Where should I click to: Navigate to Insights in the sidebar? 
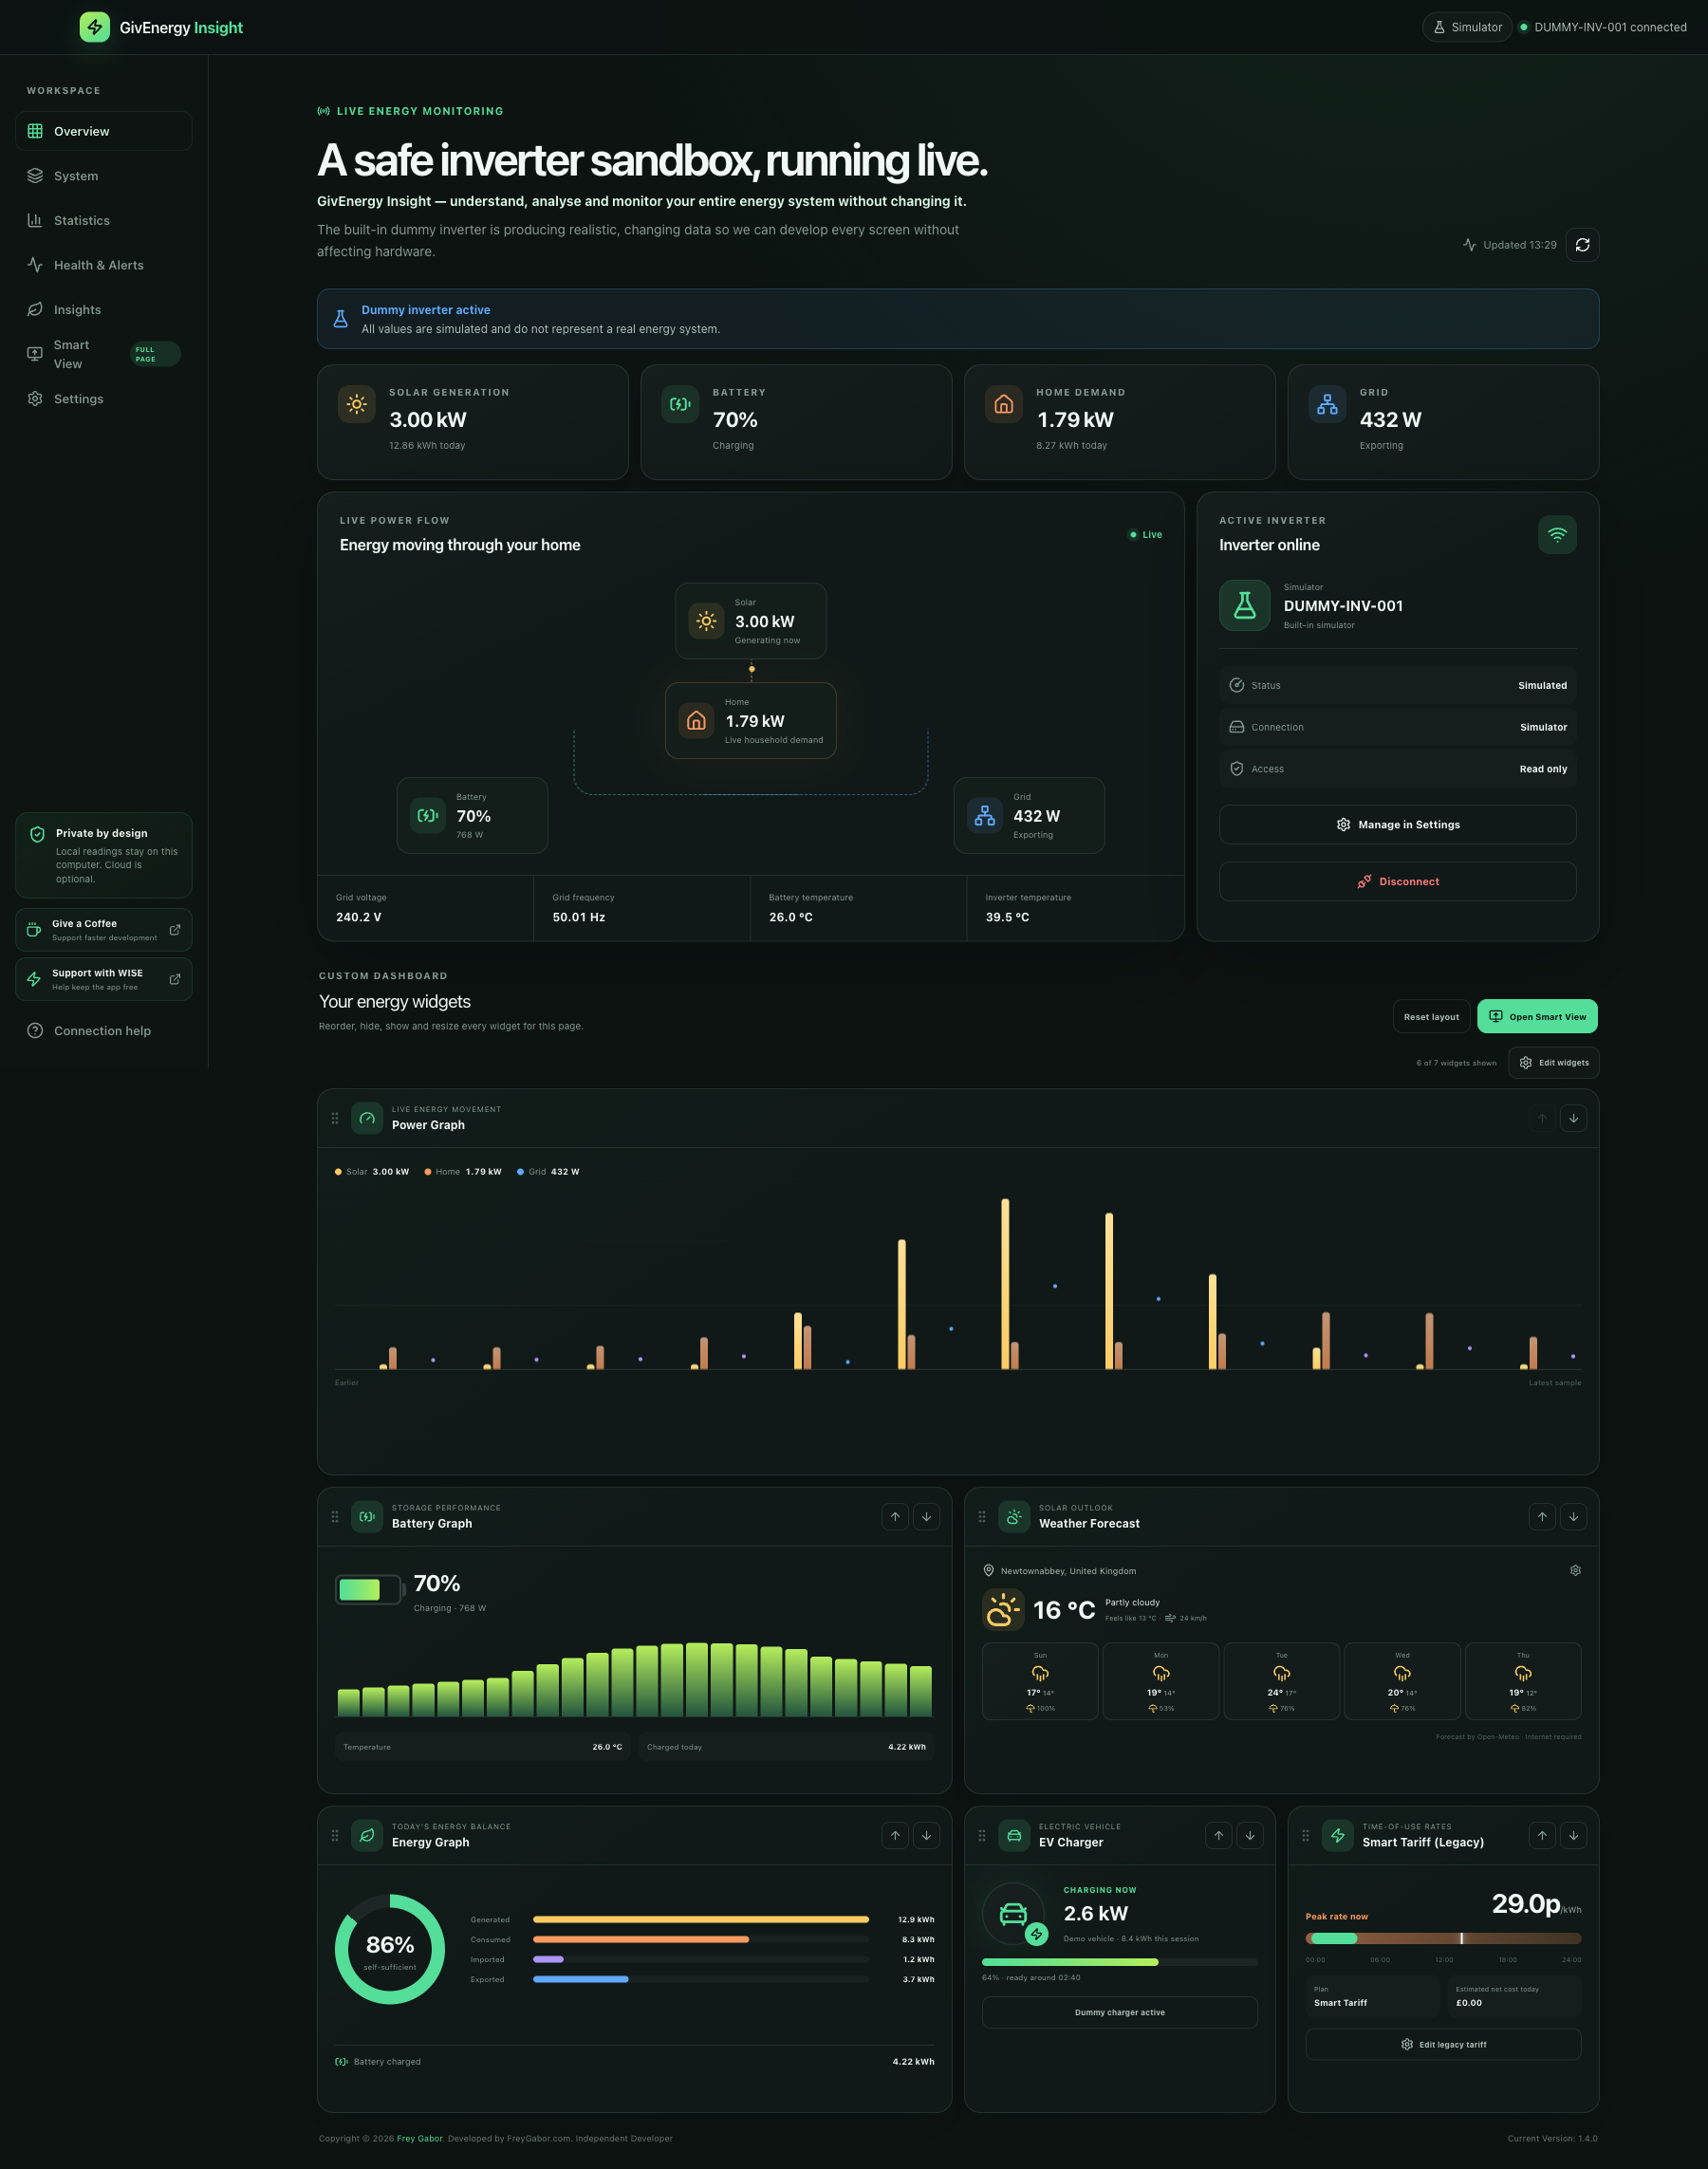104,310
